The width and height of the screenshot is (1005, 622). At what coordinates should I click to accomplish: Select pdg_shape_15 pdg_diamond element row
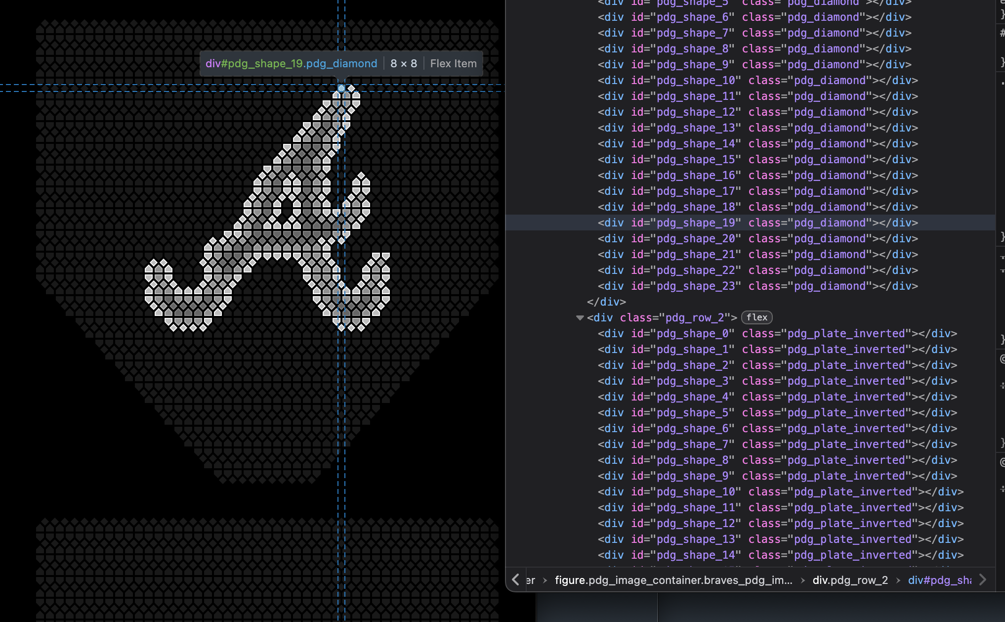(751, 159)
